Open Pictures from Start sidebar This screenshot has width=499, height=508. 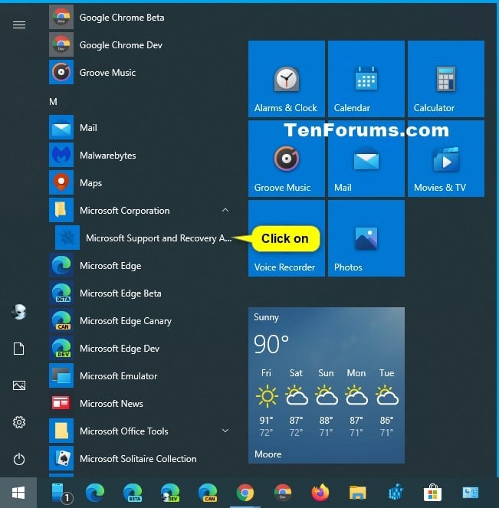pyautogui.click(x=19, y=385)
